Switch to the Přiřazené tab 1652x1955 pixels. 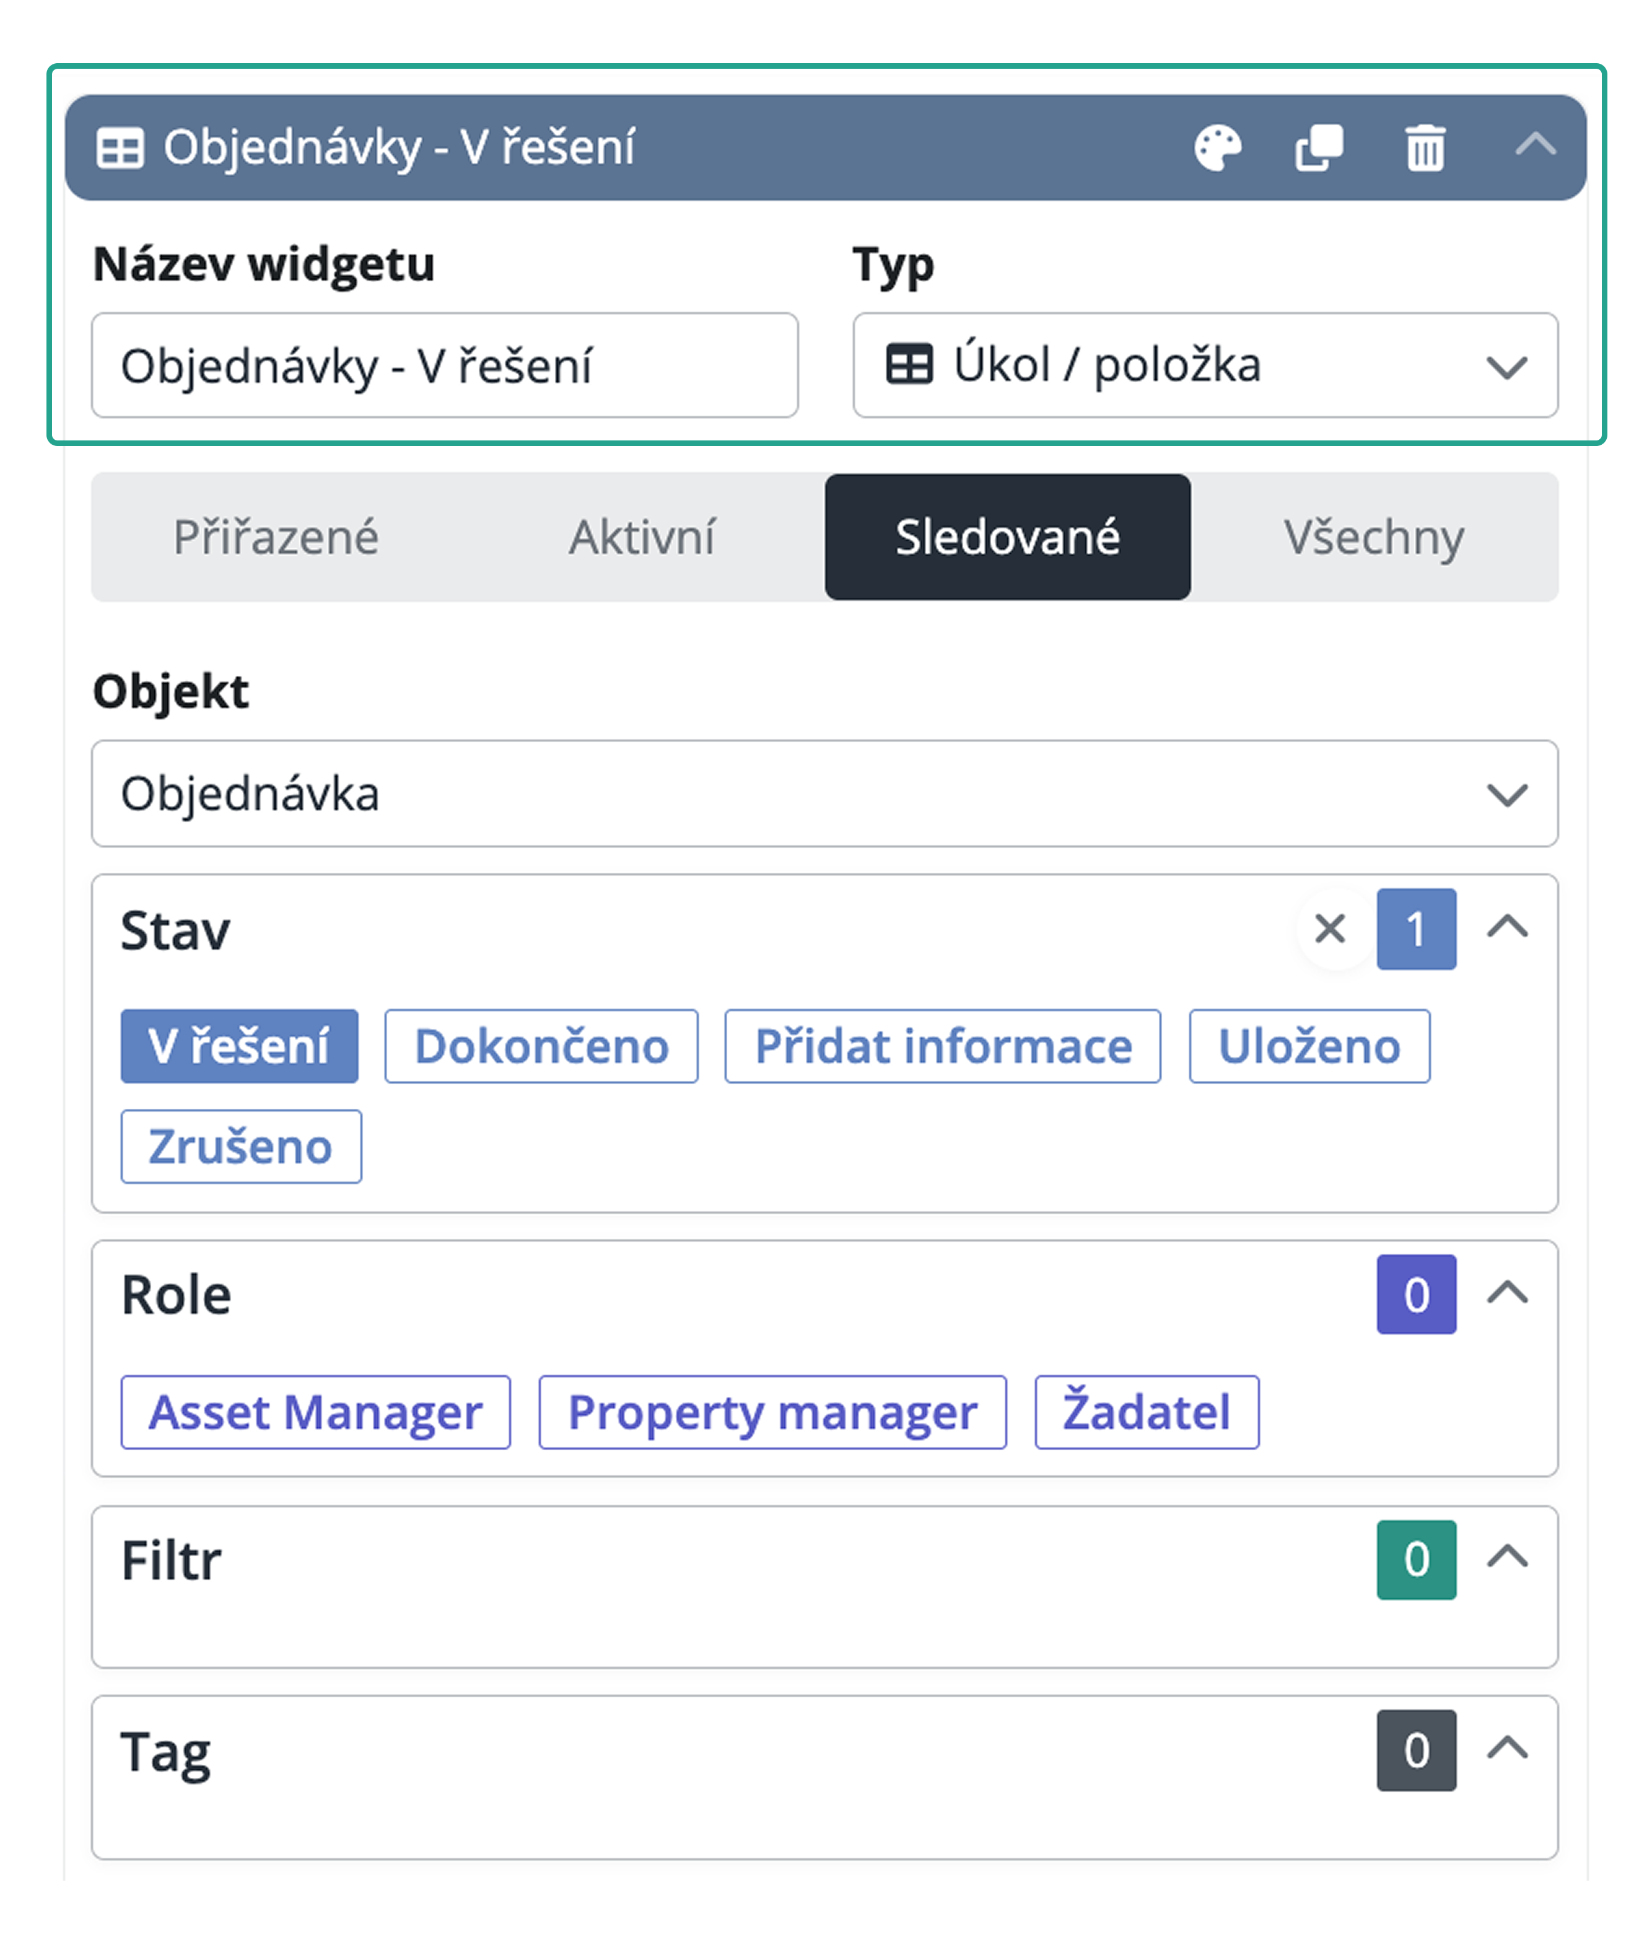coord(276,538)
